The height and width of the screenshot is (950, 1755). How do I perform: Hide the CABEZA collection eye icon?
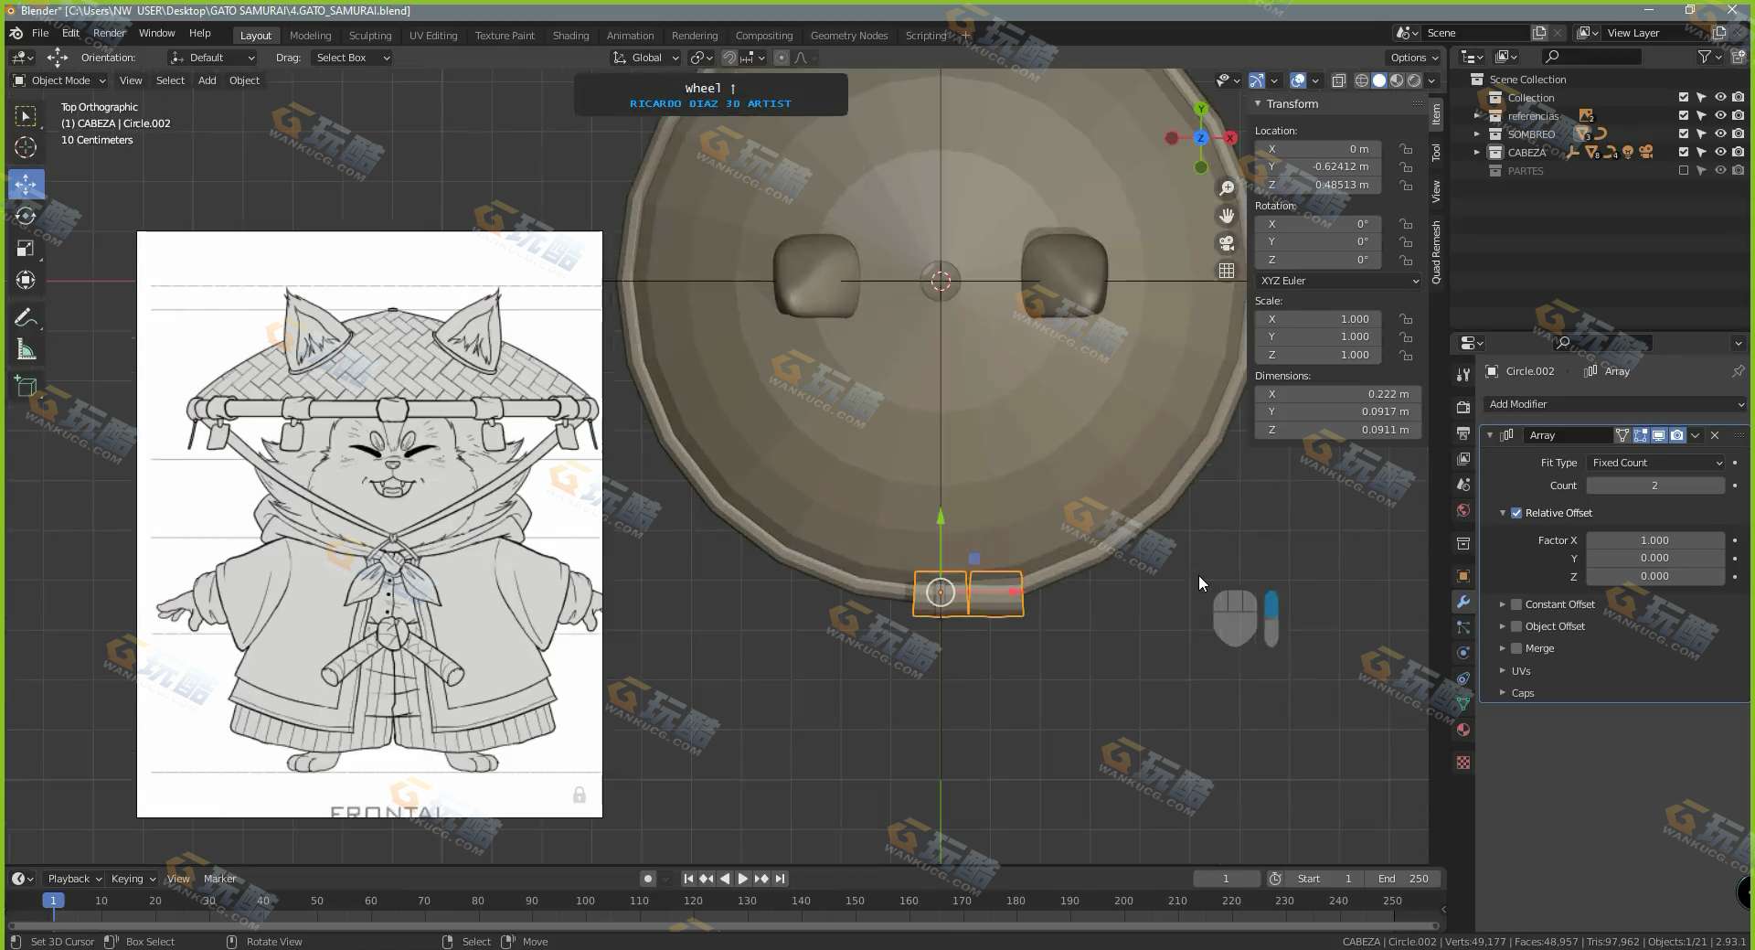pos(1720,152)
